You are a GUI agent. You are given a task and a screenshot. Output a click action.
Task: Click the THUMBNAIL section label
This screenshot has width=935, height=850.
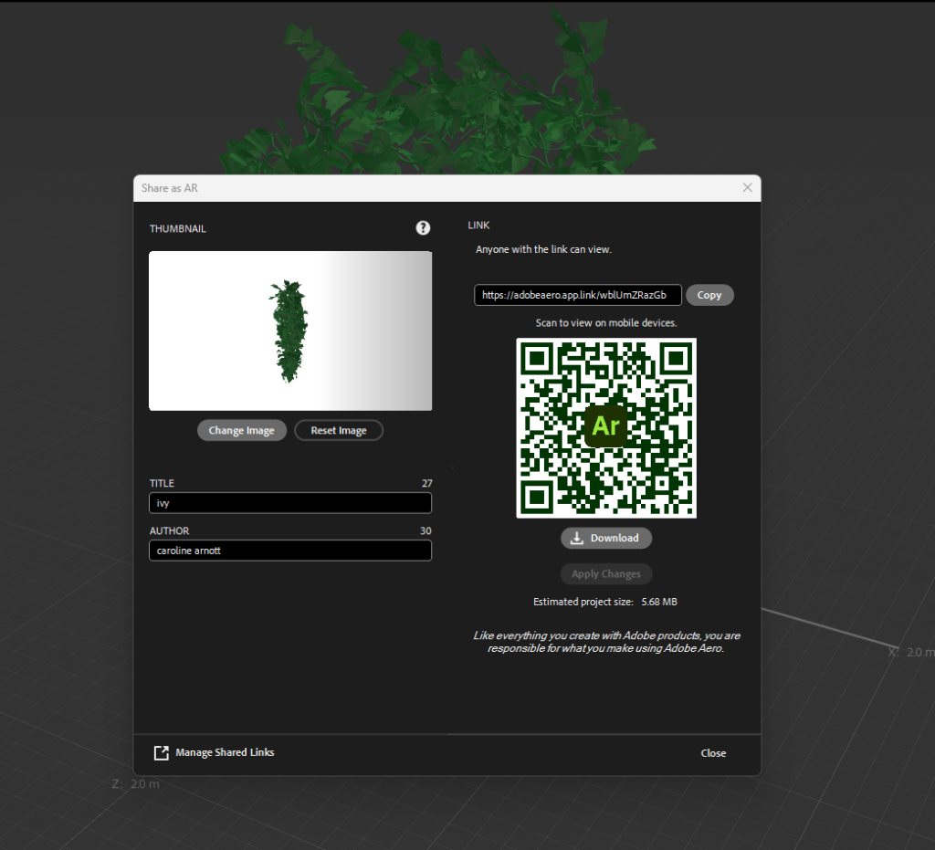[x=178, y=229]
